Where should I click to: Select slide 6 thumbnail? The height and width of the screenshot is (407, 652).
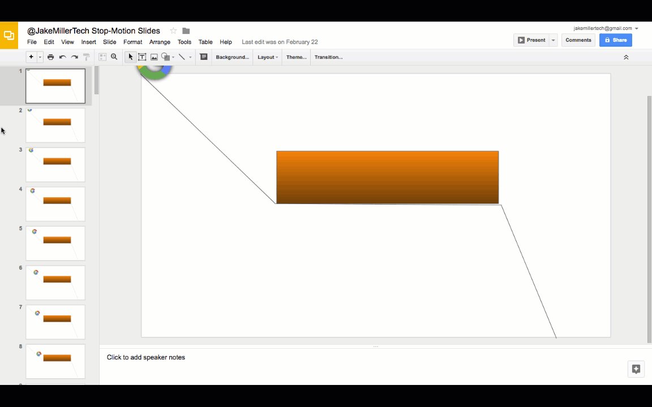(x=55, y=283)
